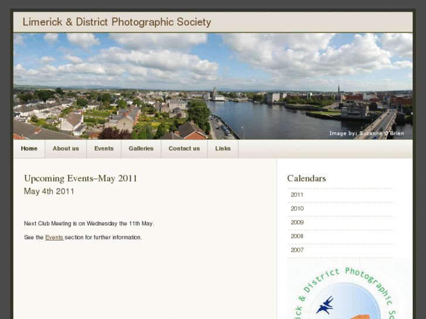Click the swallow bird icon in the logo
The height and width of the screenshot is (319, 426).
click(325, 305)
